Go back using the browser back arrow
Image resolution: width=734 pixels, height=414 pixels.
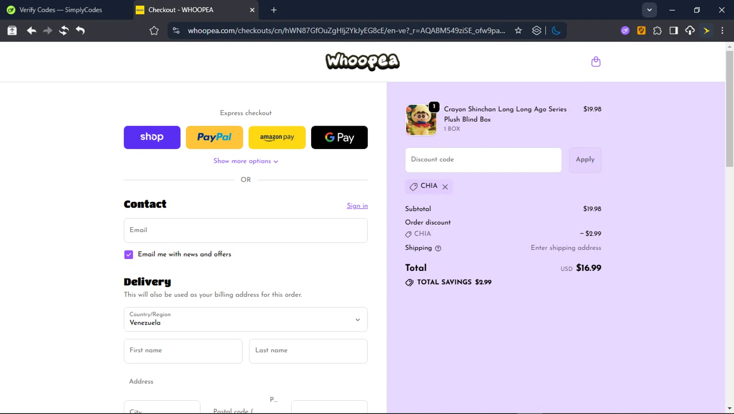[x=31, y=30]
